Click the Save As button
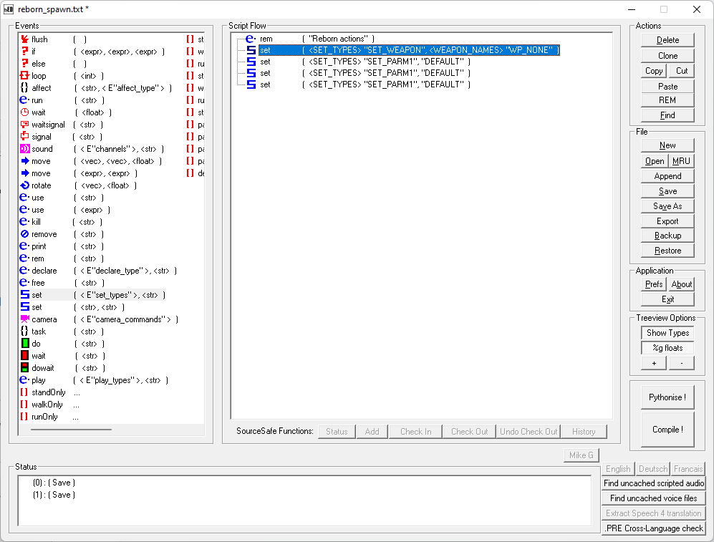 (667, 206)
